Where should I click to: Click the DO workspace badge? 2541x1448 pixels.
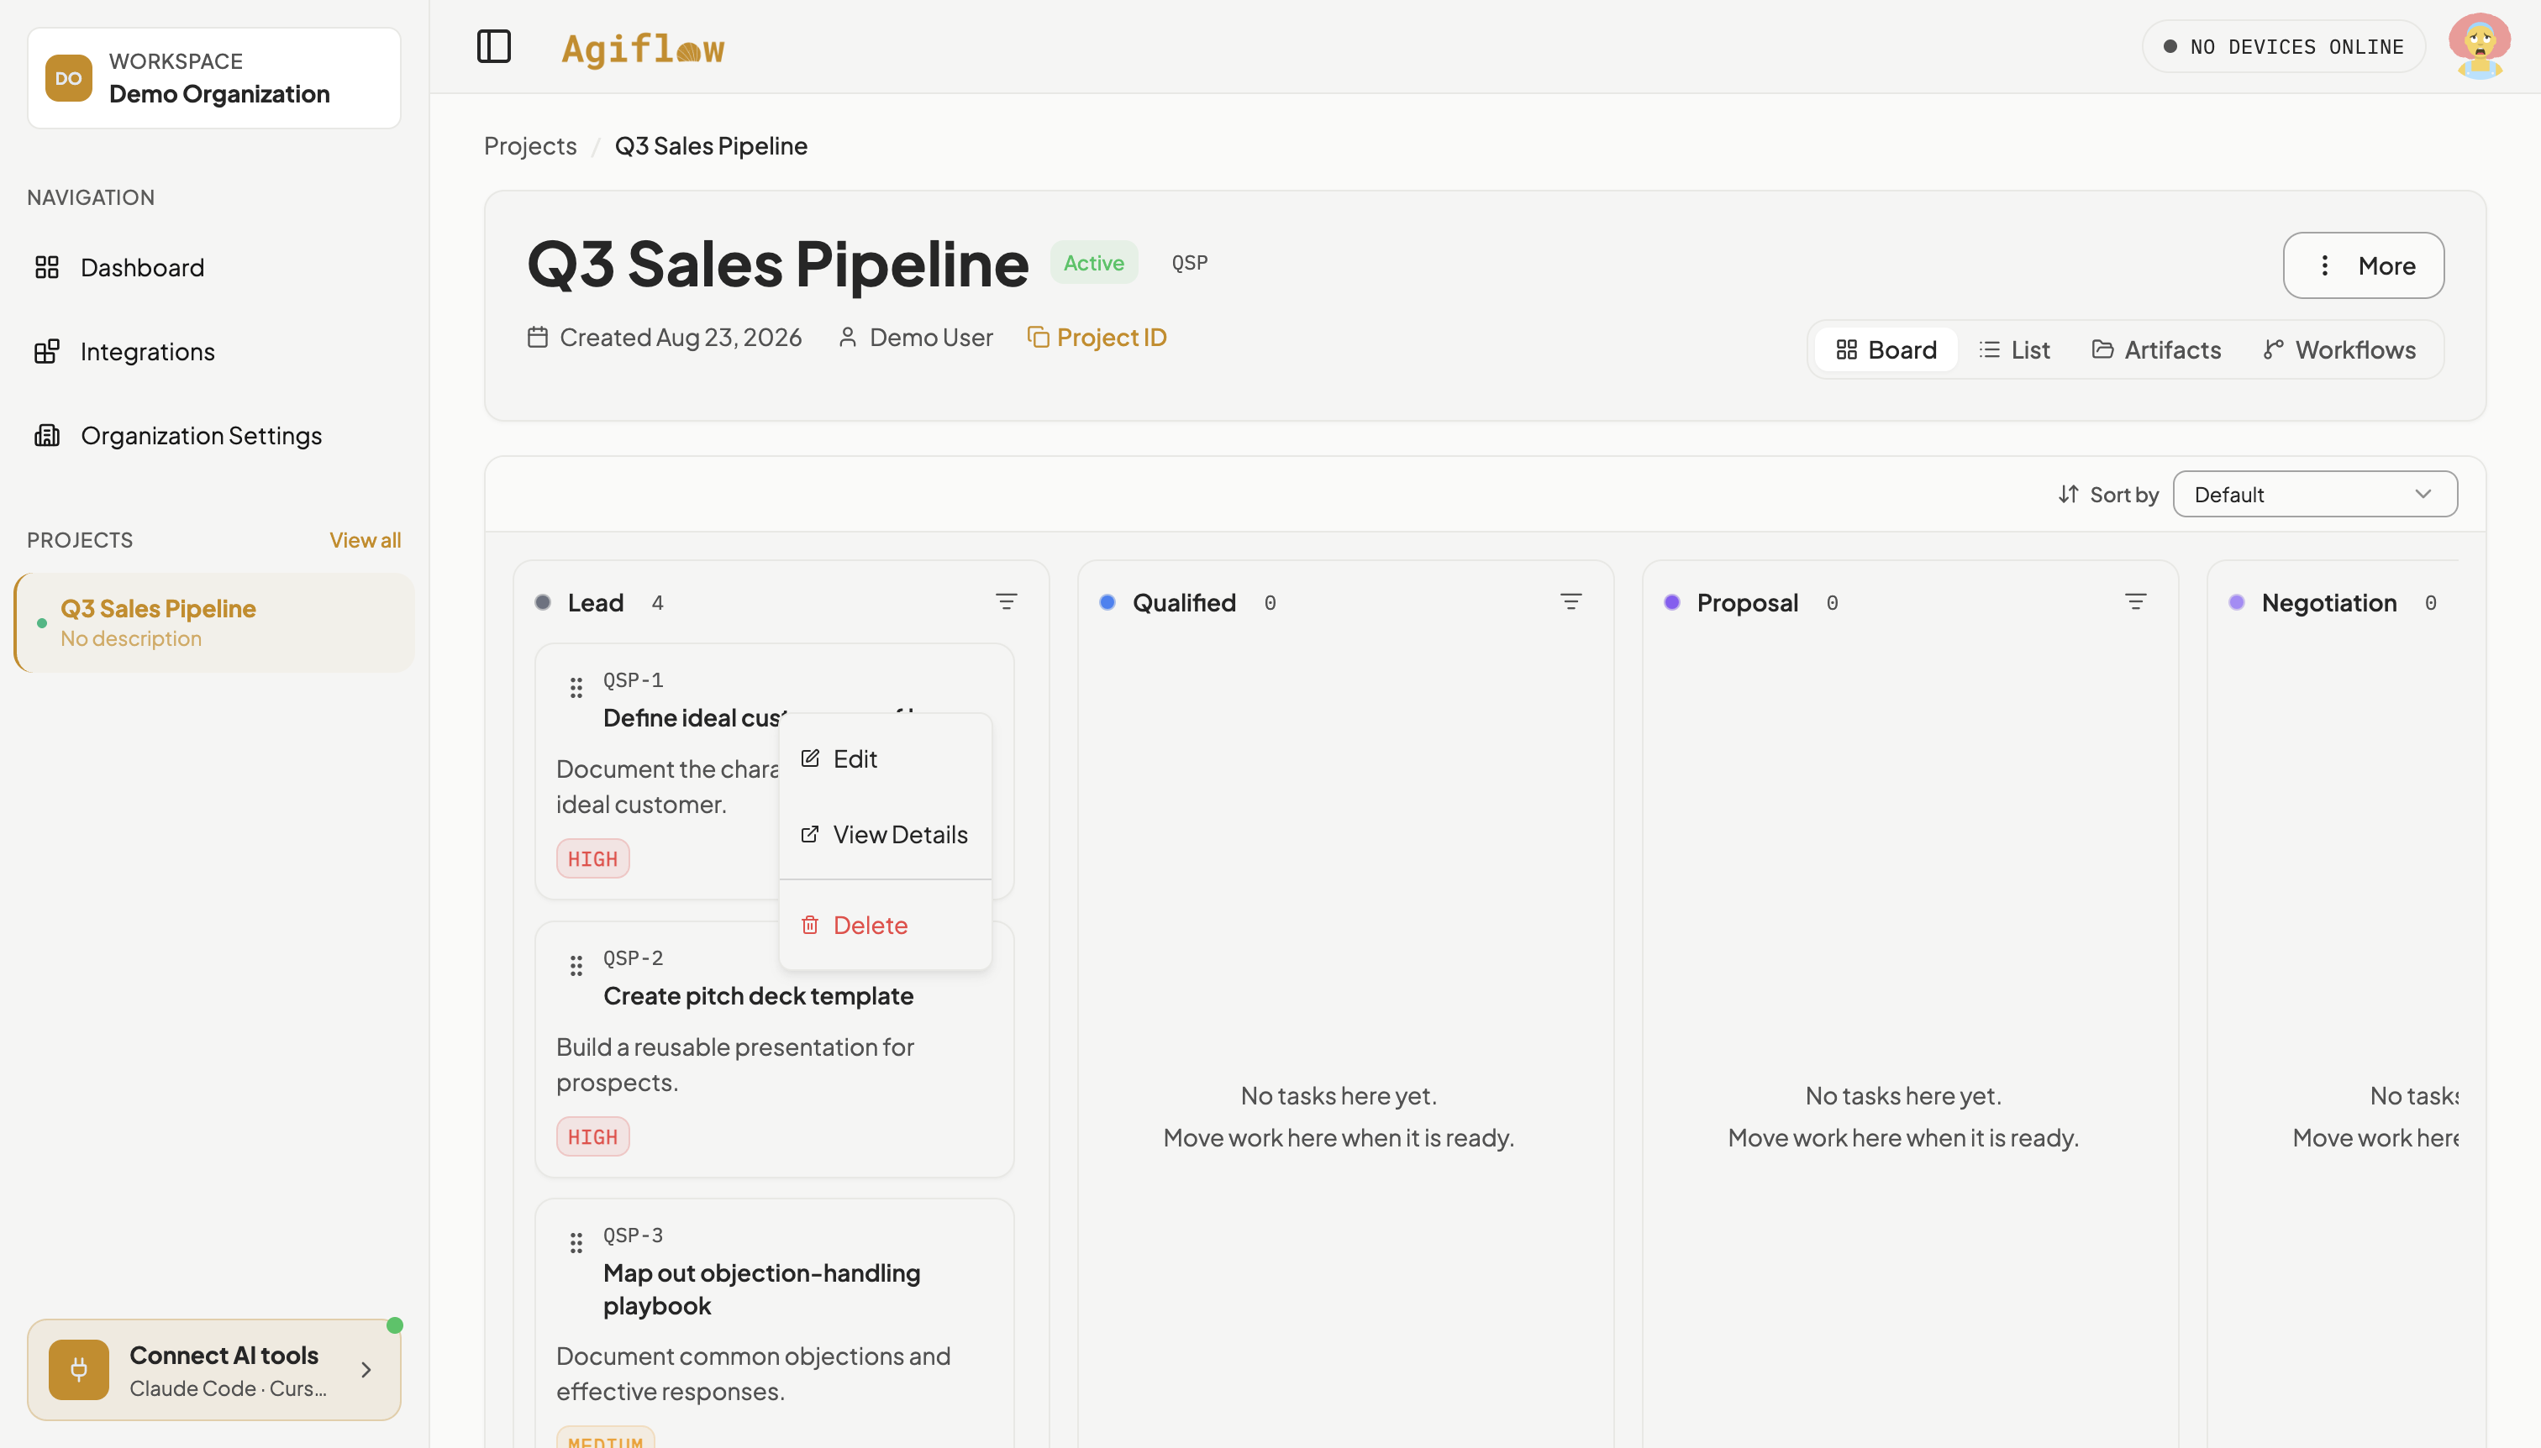pos(69,79)
